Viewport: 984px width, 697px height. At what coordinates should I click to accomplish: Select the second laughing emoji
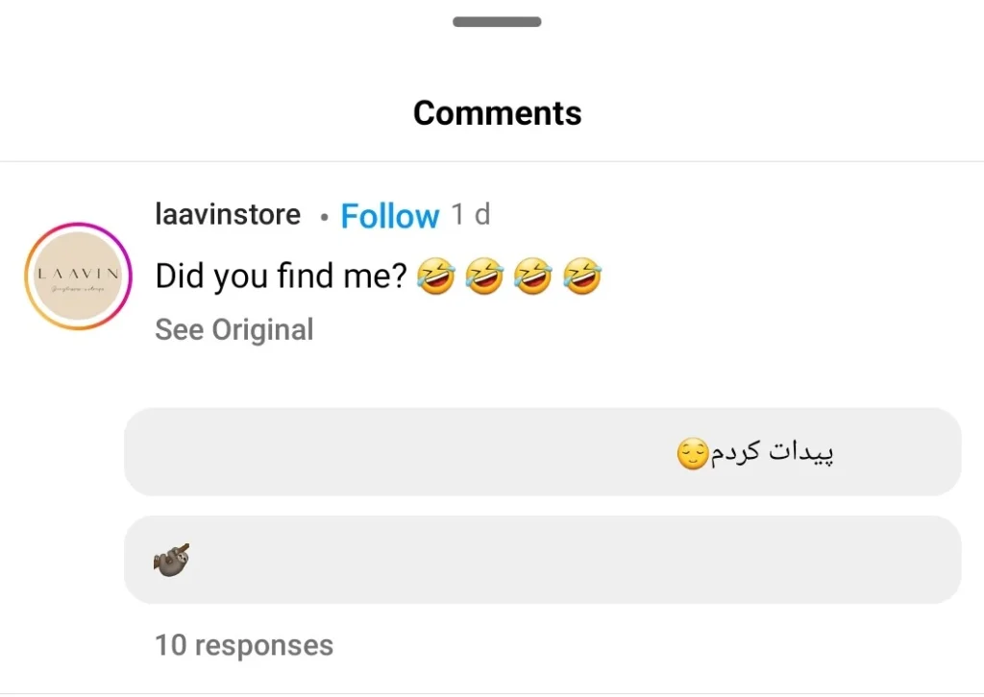(484, 276)
